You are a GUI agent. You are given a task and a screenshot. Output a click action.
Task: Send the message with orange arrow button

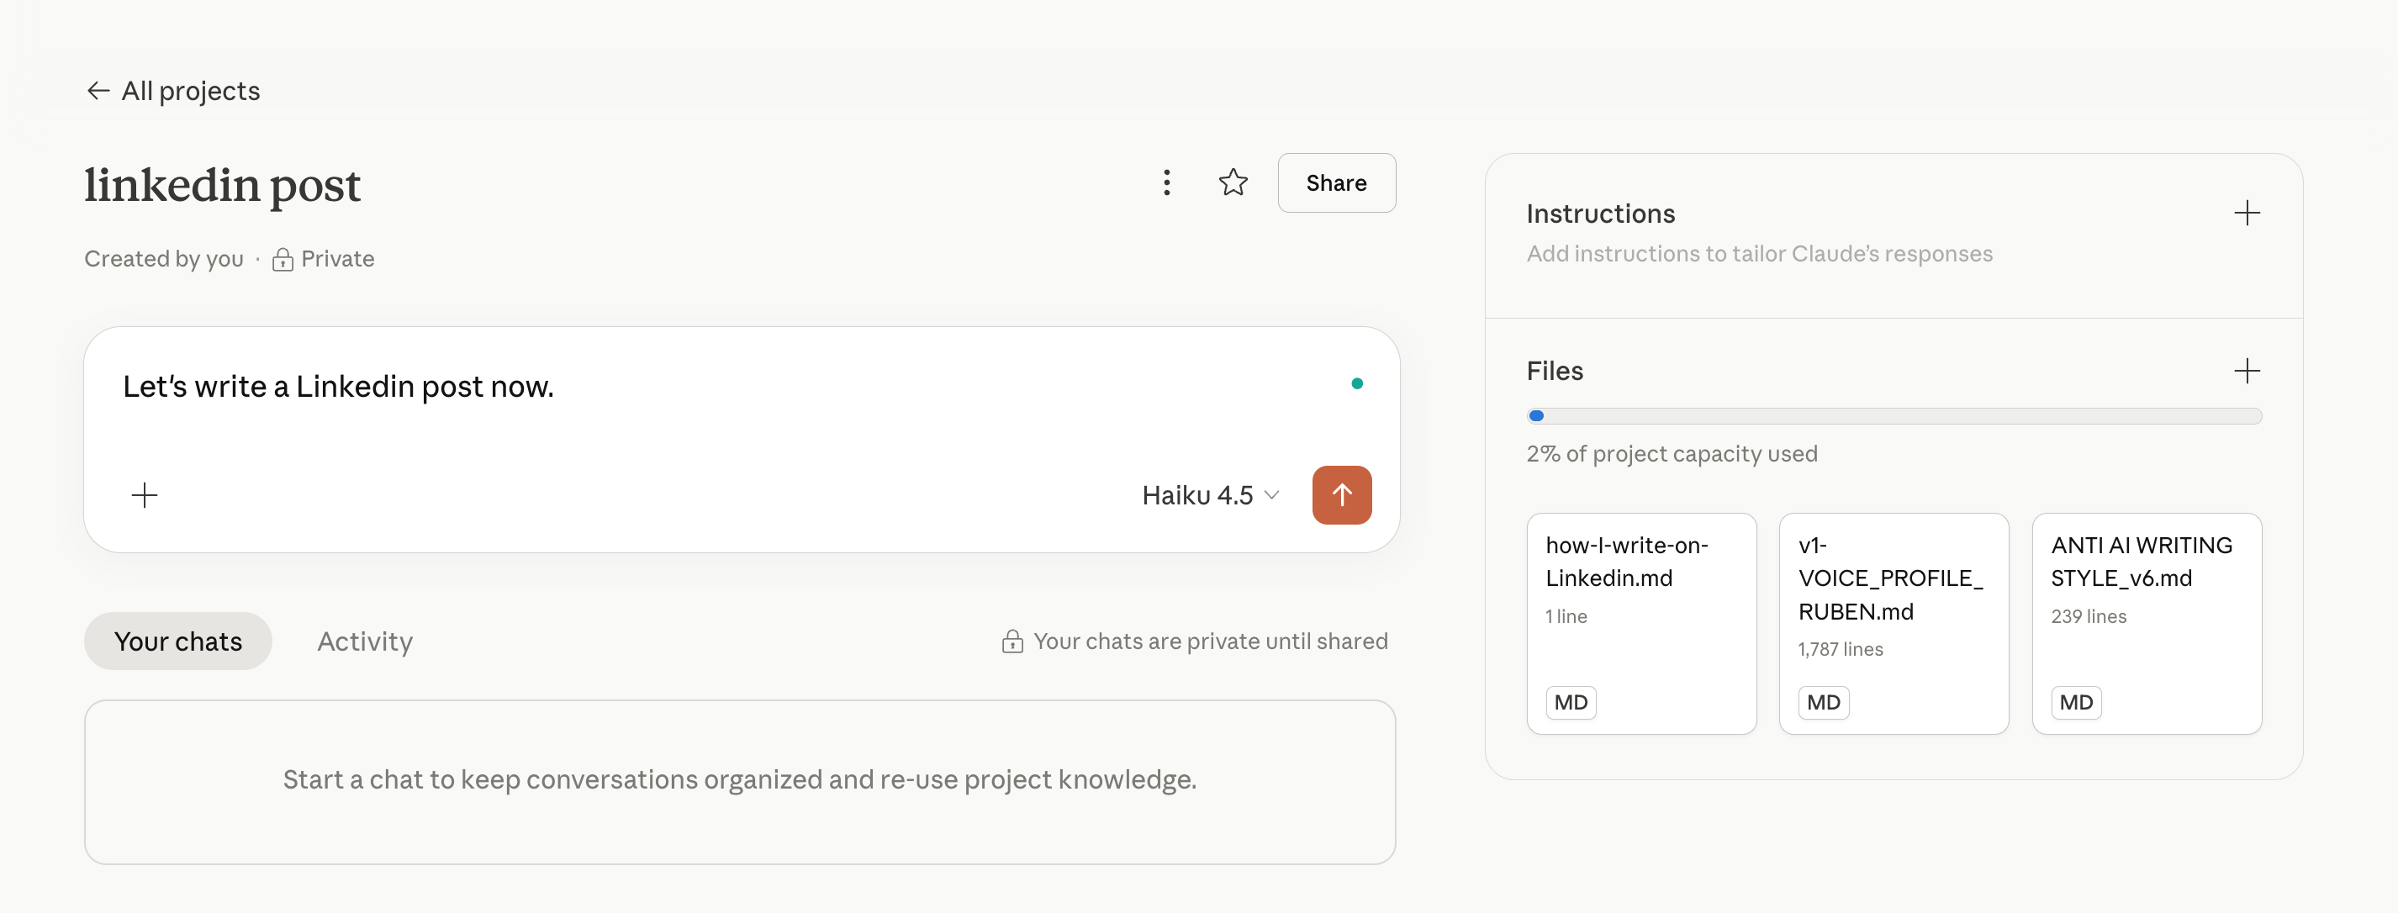coord(1340,495)
